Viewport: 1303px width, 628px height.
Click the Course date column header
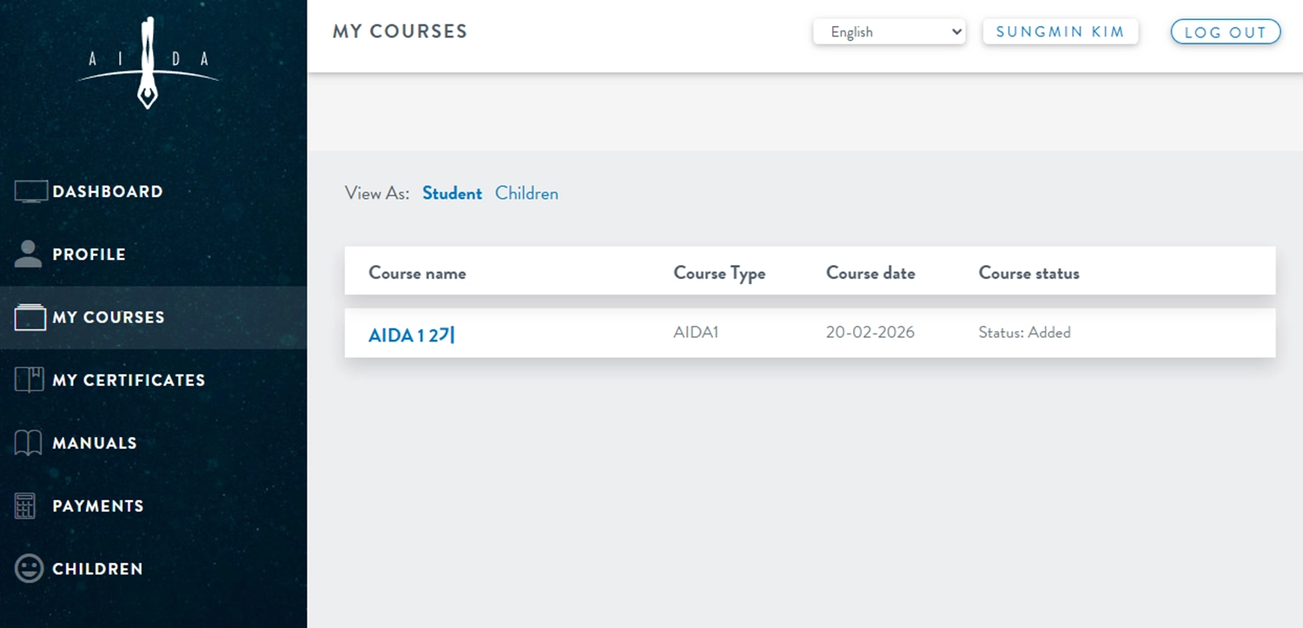tap(870, 273)
